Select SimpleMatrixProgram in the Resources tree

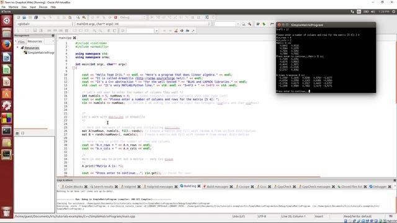point(41,53)
